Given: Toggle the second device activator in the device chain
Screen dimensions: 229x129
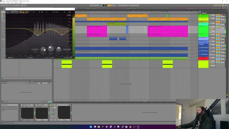Looking at the screenshot, I should [x=36, y=105].
